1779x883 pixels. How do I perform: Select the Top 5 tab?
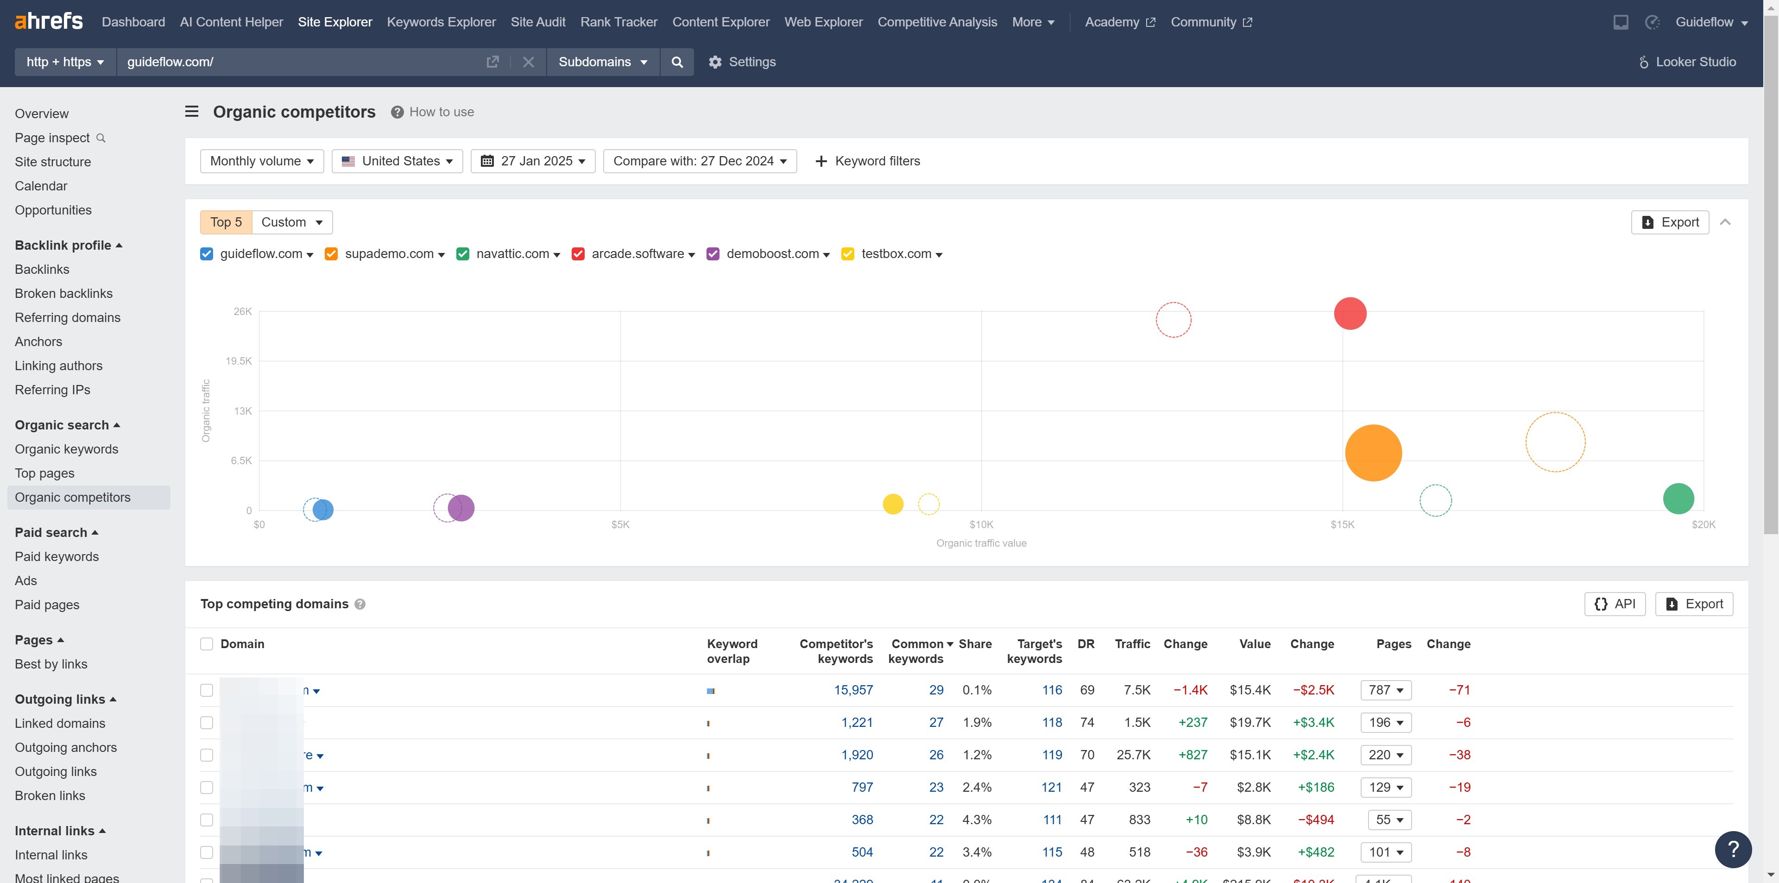click(226, 222)
